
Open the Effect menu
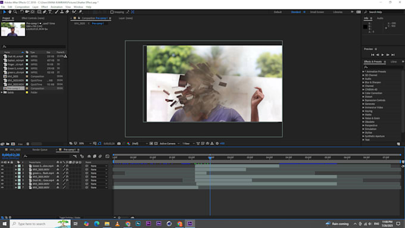45,7
